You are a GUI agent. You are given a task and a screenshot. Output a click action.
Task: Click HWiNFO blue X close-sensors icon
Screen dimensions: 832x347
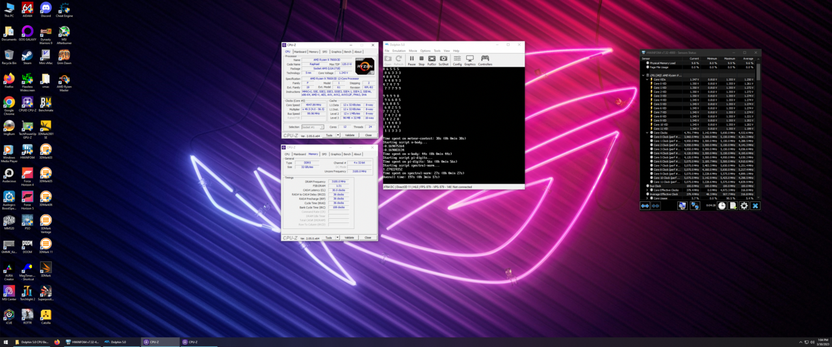click(x=755, y=206)
